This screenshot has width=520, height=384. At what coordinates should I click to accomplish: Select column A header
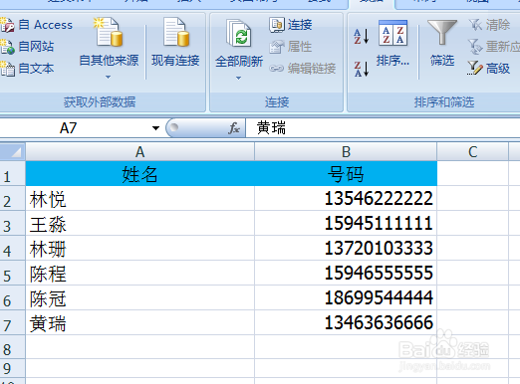click(139, 152)
